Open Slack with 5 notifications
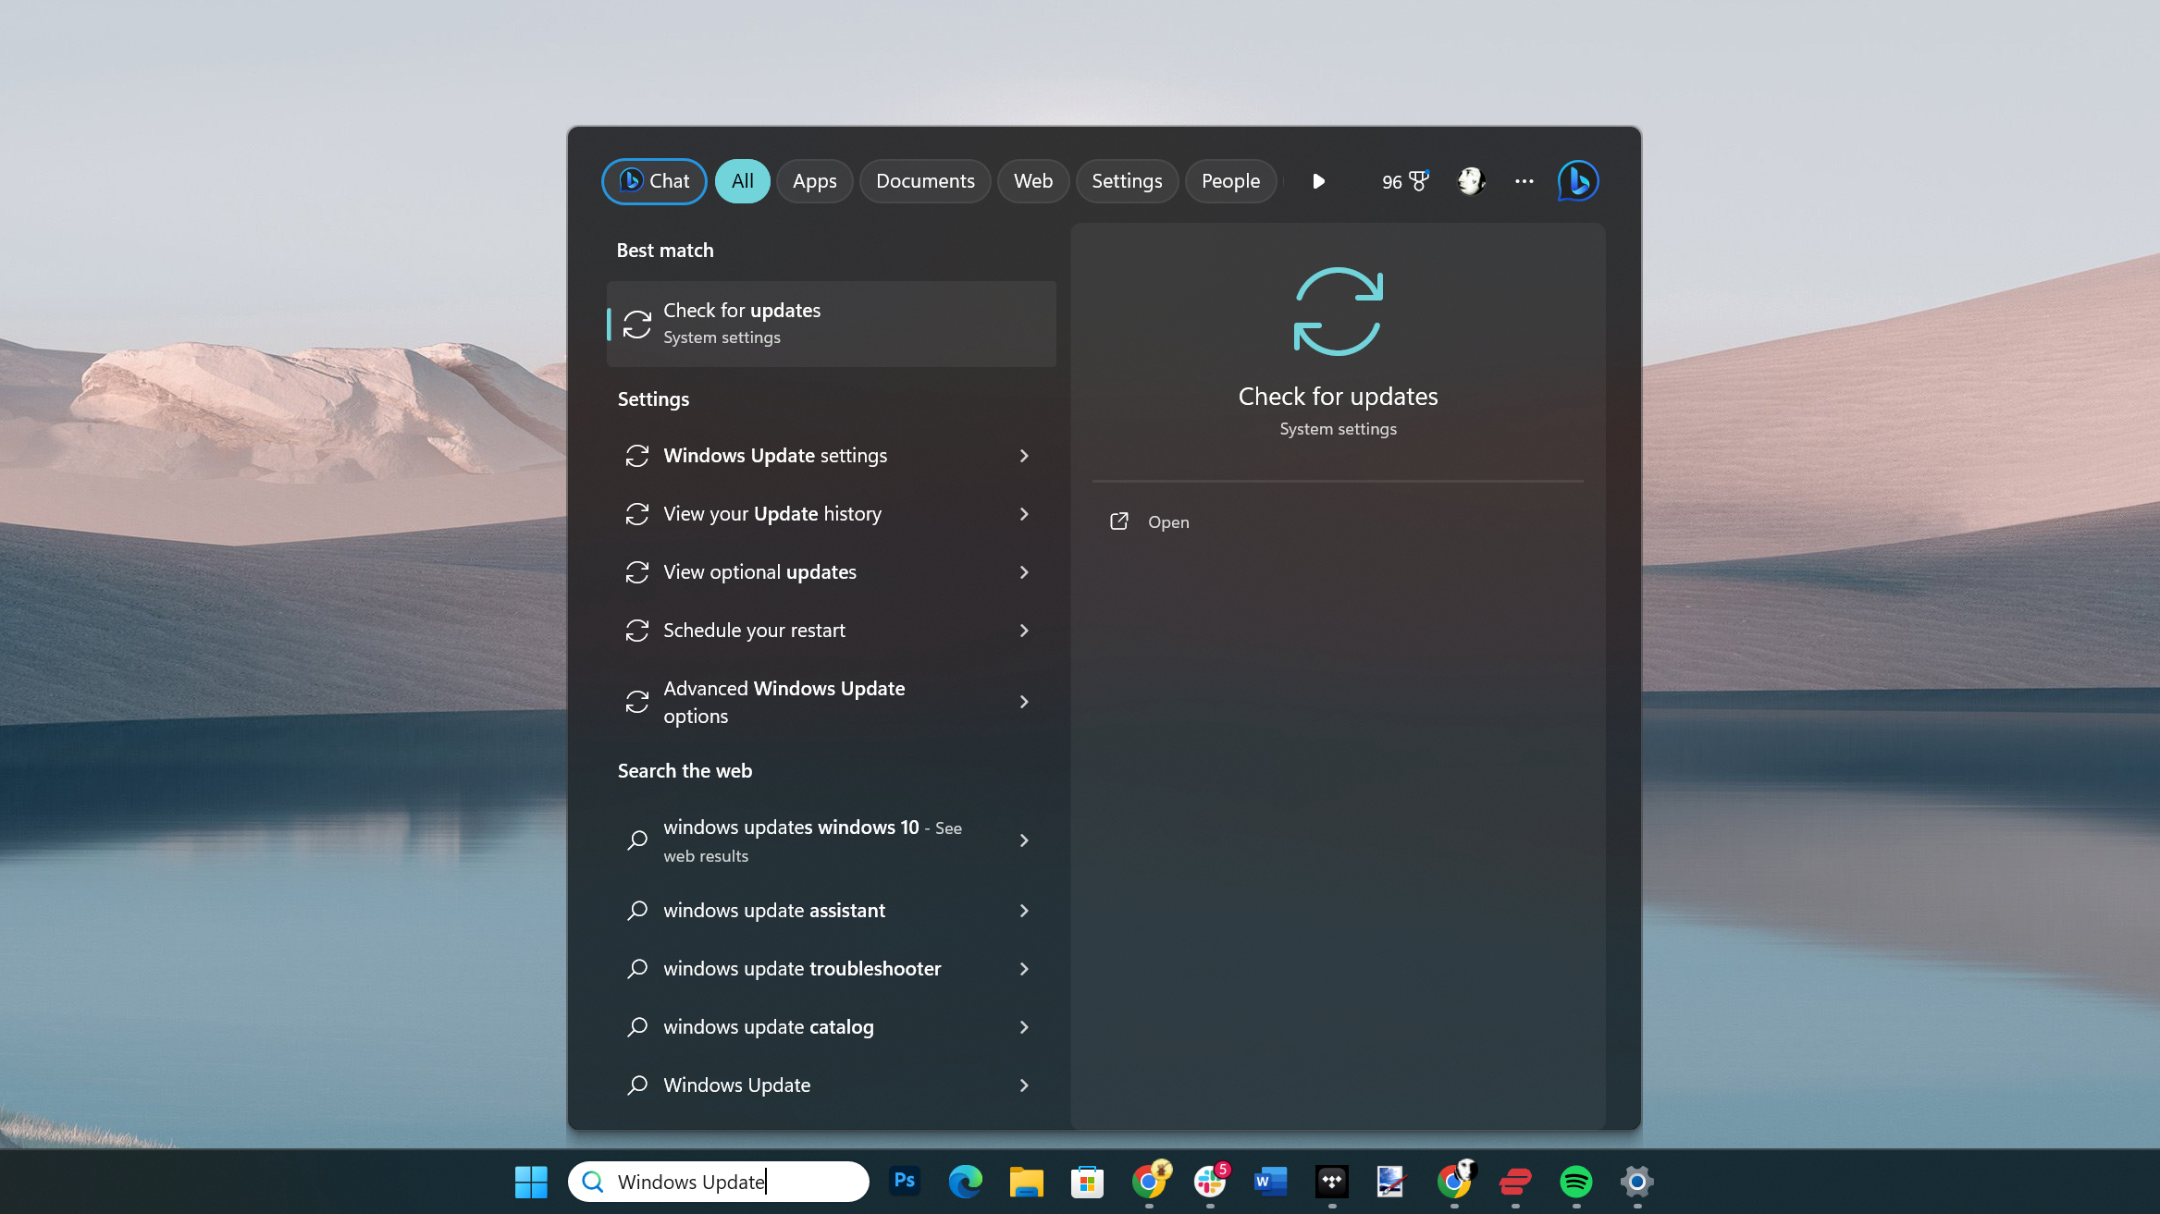Viewport: 2160px width, 1214px height. [x=1210, y=1181]
